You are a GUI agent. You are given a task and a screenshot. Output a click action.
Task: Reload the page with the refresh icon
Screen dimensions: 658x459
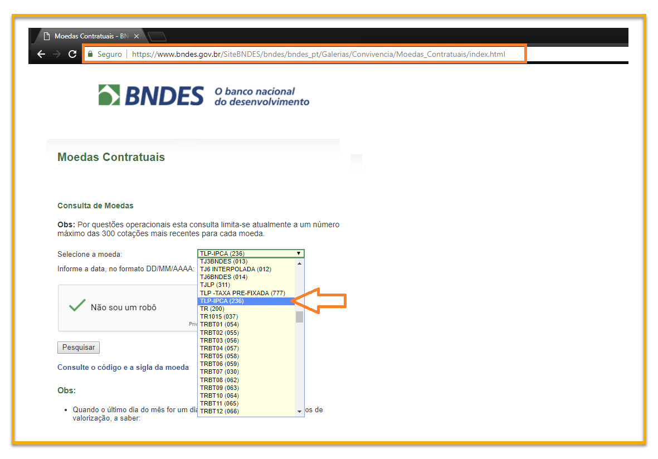click(x=72, y=54)
